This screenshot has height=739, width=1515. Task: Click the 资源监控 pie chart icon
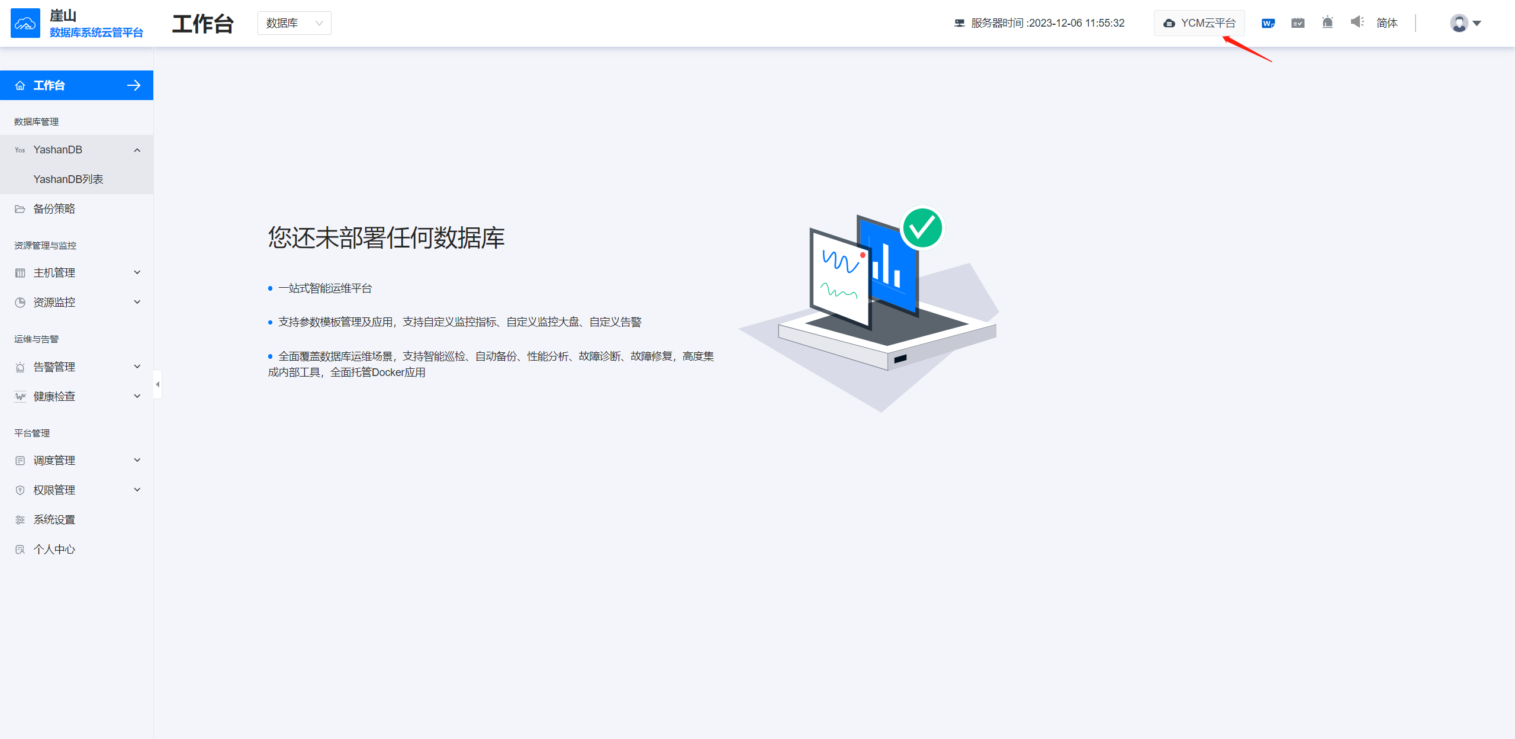(x=20, y=302)
